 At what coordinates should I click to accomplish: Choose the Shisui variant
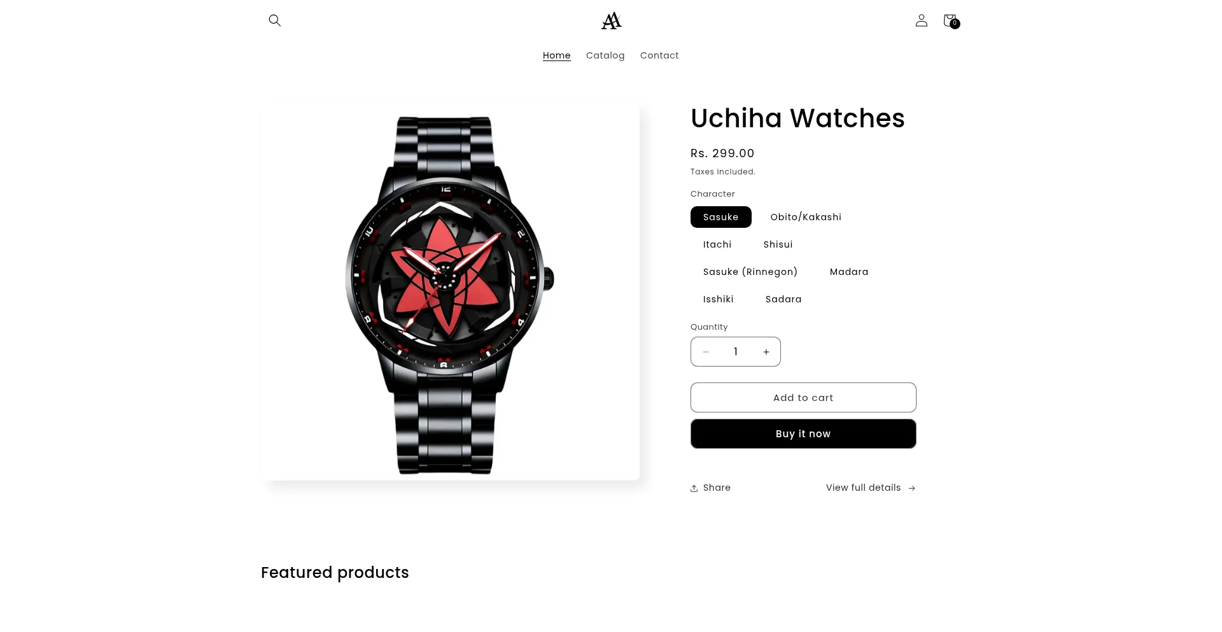(x=778, y=244)
